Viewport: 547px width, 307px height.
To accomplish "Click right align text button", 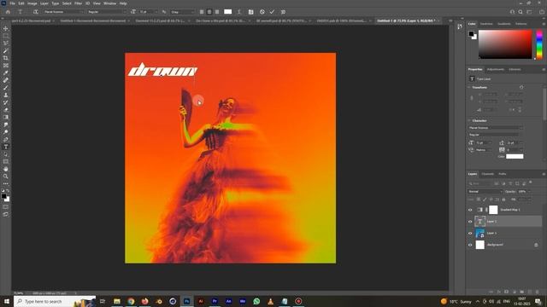I will click(x=216, y=12).
